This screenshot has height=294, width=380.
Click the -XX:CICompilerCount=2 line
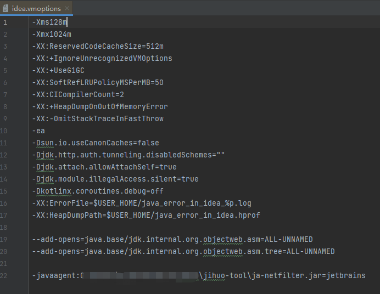coord(78,94)
